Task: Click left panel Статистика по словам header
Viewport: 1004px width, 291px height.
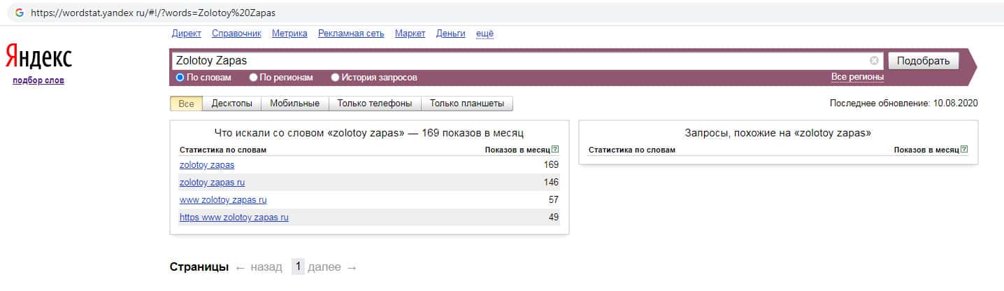Action: click(x=223, y=150)
